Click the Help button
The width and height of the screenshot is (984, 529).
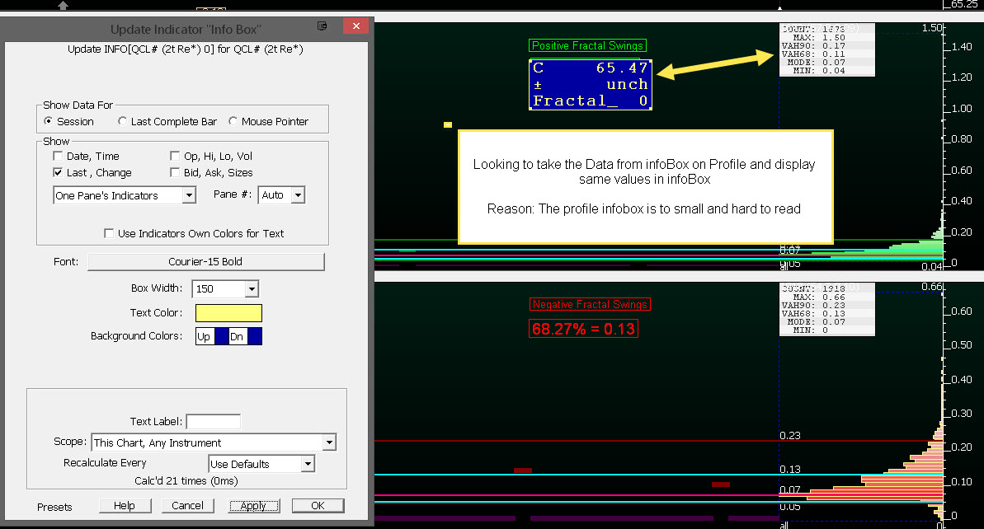(125, 505)
